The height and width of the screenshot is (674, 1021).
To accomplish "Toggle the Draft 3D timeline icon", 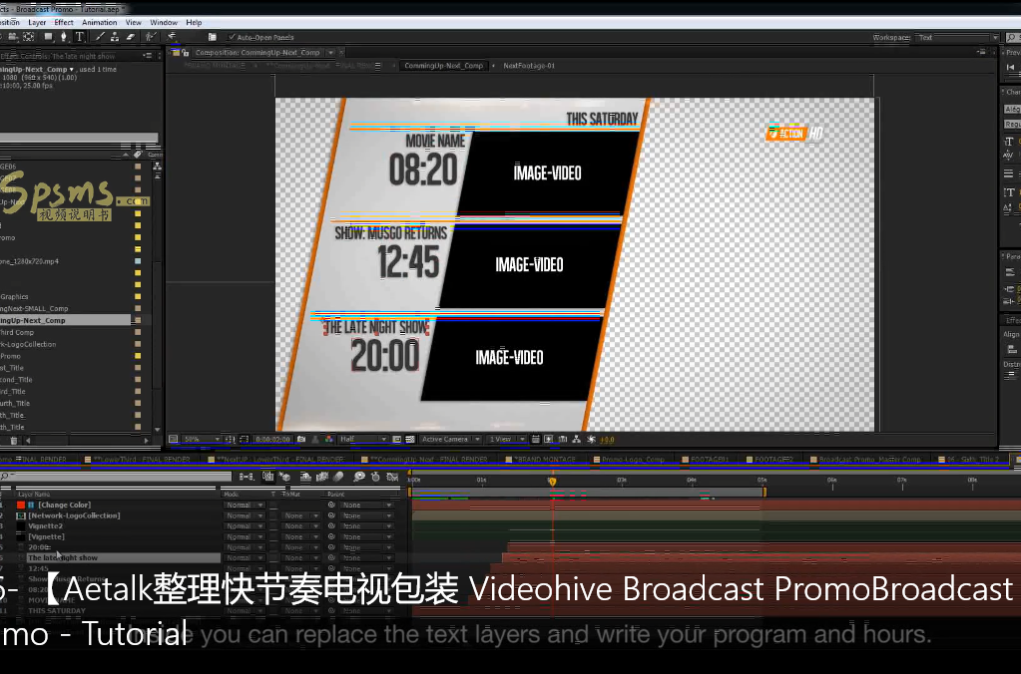I will pos(285,477).
